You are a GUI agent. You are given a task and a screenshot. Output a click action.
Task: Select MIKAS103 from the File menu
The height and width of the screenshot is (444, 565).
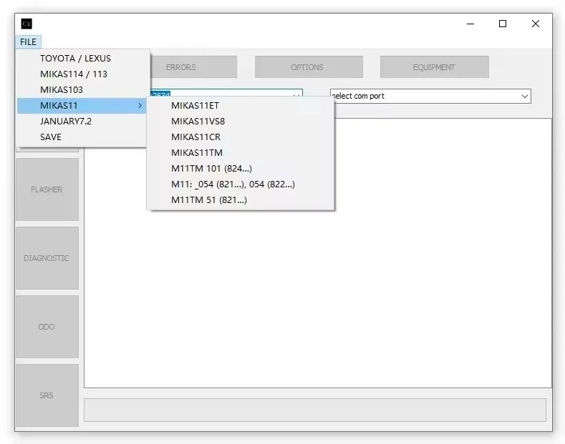click(x=82, y=90)
